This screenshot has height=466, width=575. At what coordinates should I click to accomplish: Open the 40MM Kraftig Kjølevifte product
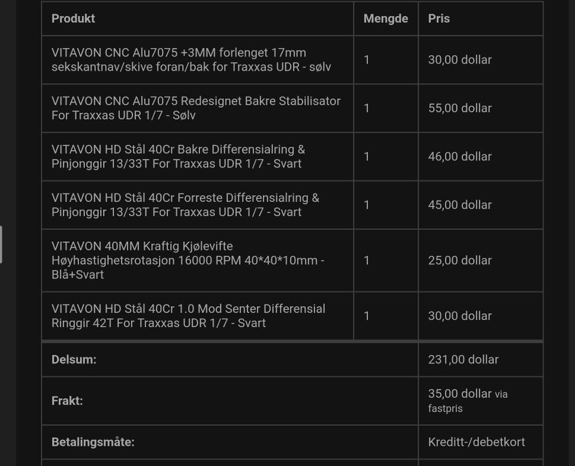(187, 261)
